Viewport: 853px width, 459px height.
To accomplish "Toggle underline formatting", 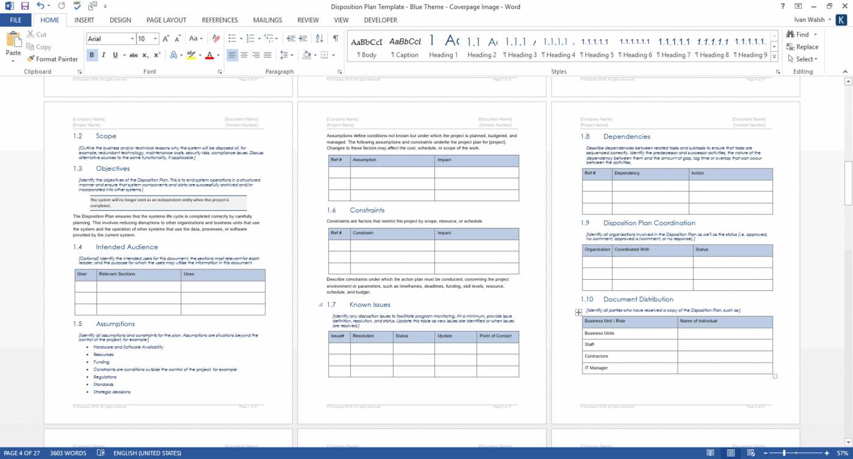I will [x=115, y=55].
